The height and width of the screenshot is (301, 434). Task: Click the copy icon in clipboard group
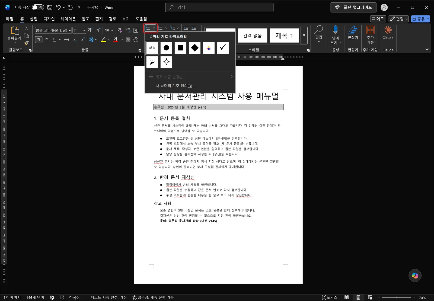[x=26, y=36]
